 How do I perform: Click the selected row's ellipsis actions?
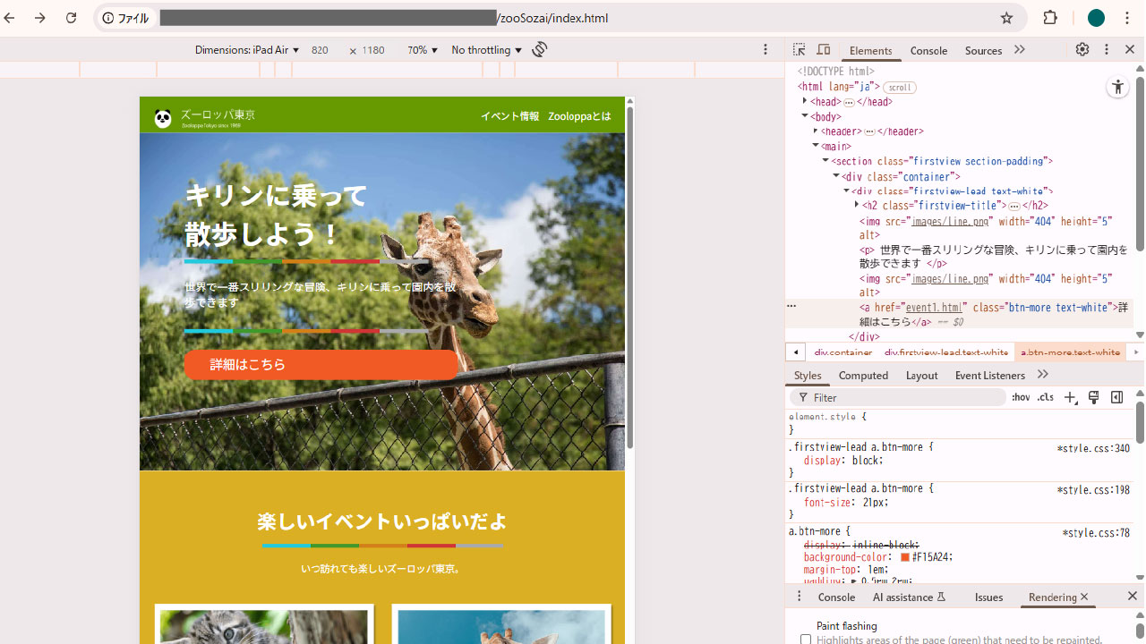click(x=791, y=306)
